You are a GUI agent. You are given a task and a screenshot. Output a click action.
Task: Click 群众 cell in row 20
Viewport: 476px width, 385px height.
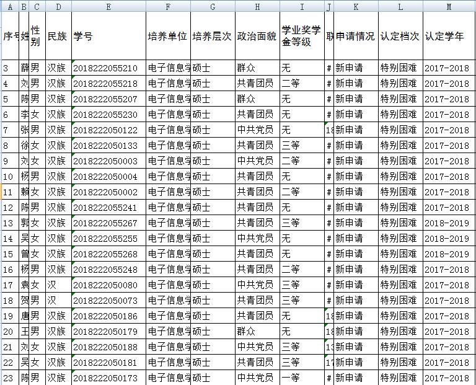(257, 332)
